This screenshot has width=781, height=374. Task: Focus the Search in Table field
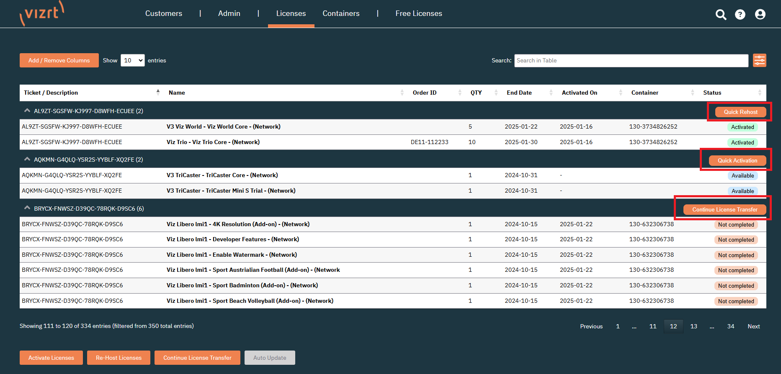pyautogui.click(x=631, y=60)
